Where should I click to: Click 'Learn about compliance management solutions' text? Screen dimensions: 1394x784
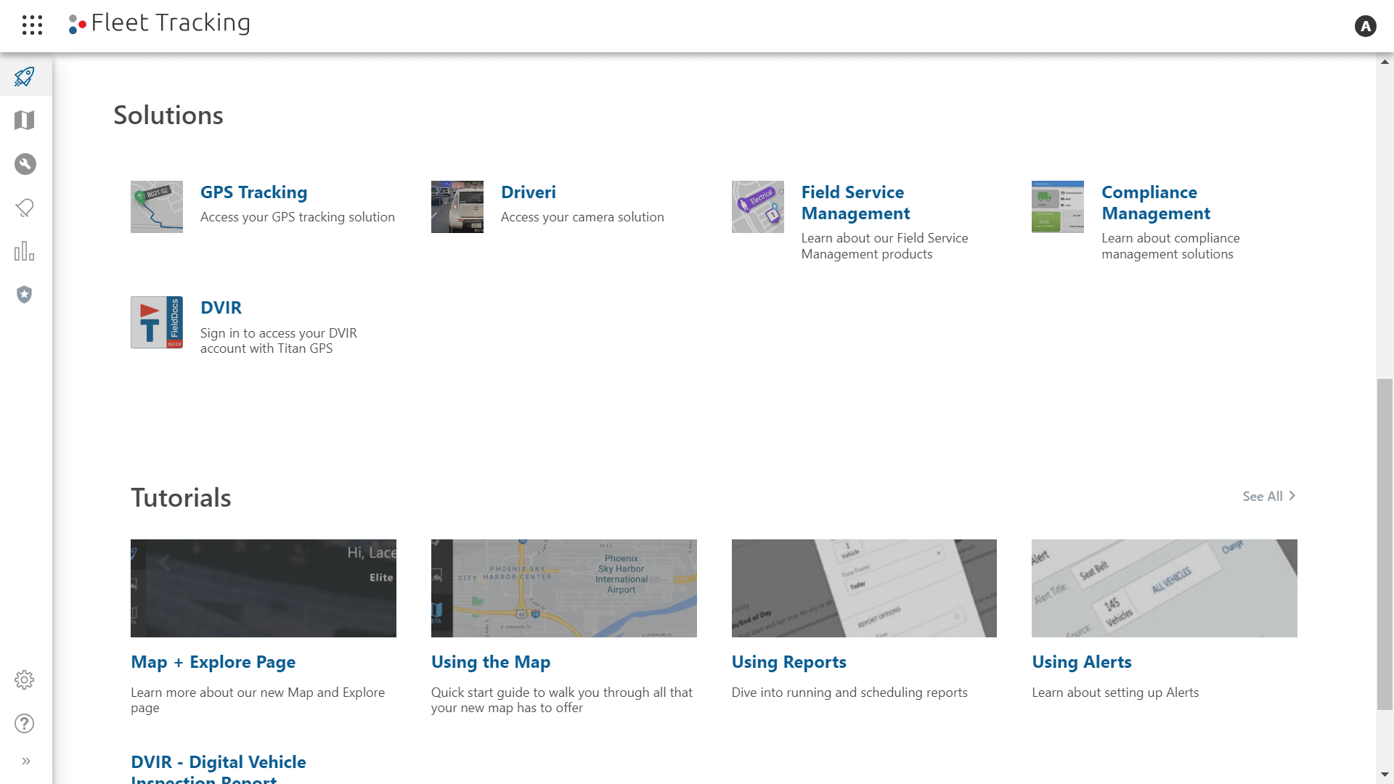pyautogui.click(x=1170, y=246)
